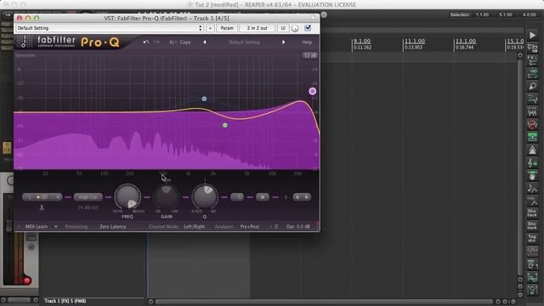
Task: Open the 12 dB display range menu
Action: pyautogui.click(x=309, y=55)
